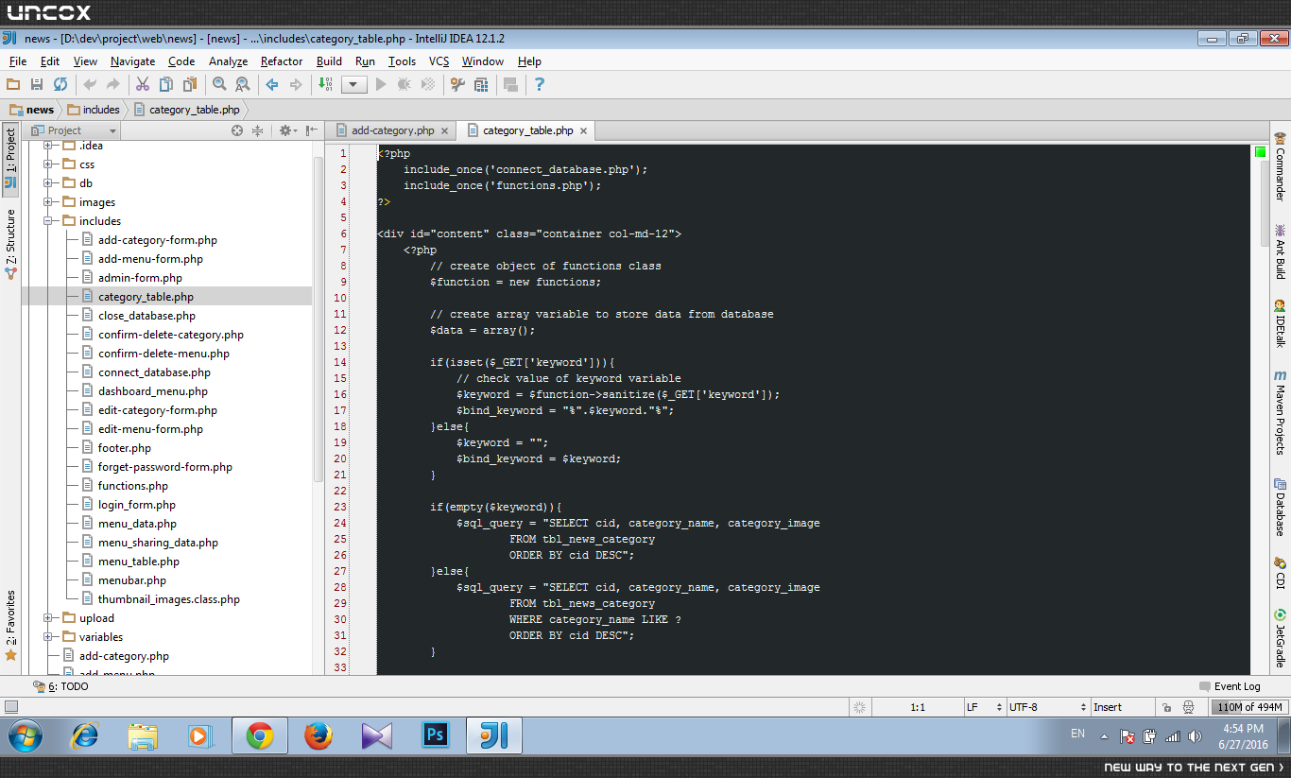
Task: Click the Cut scissors icon
Action: click(x=143, y=85)
